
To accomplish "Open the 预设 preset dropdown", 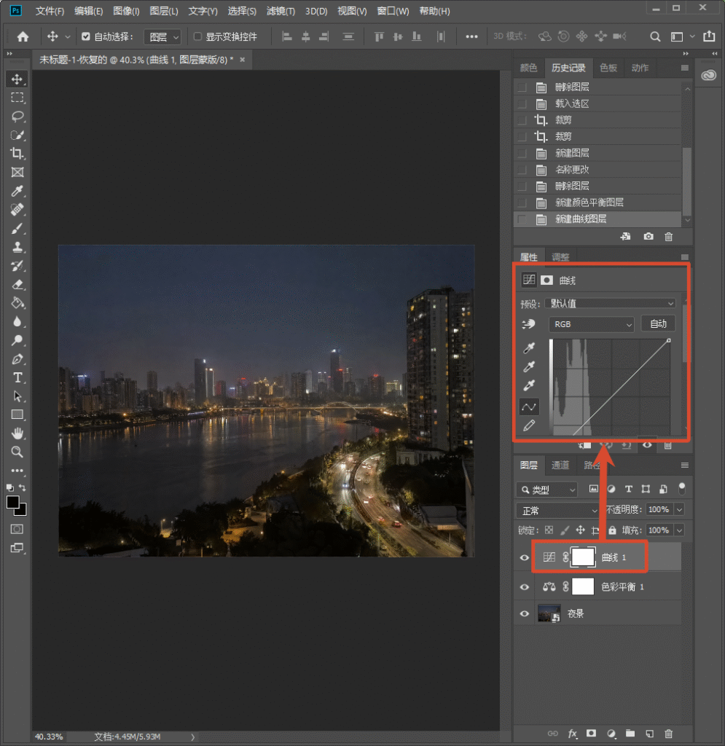I will (x=611, y=304).
